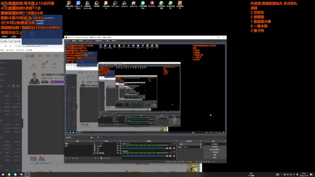
Task: Undock the Sources panel via its header icon
Action: [120, 141]
